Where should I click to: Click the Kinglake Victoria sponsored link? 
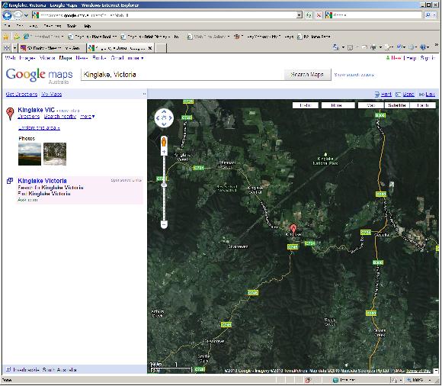click(x=42, y=181)
